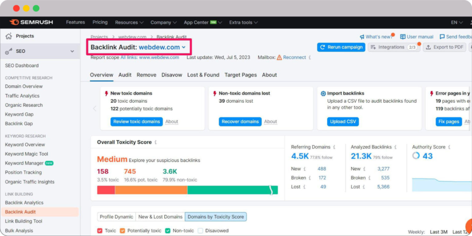Uncheck the Toxic checkbox
This screenshot has width=472, height=236.
pos(100,230)
